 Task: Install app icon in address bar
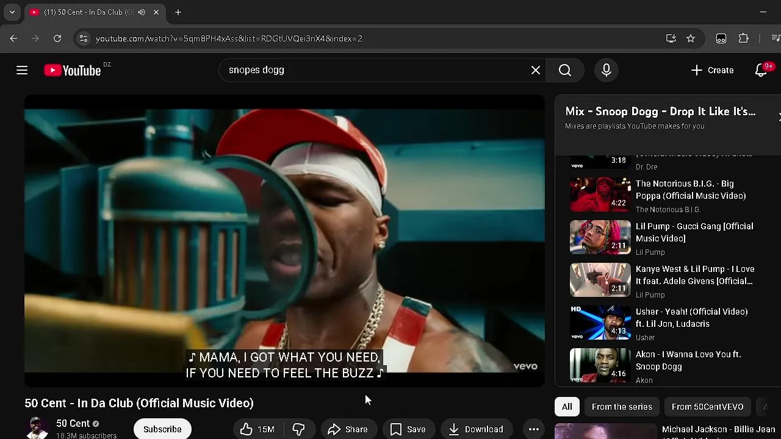[671, 38]
